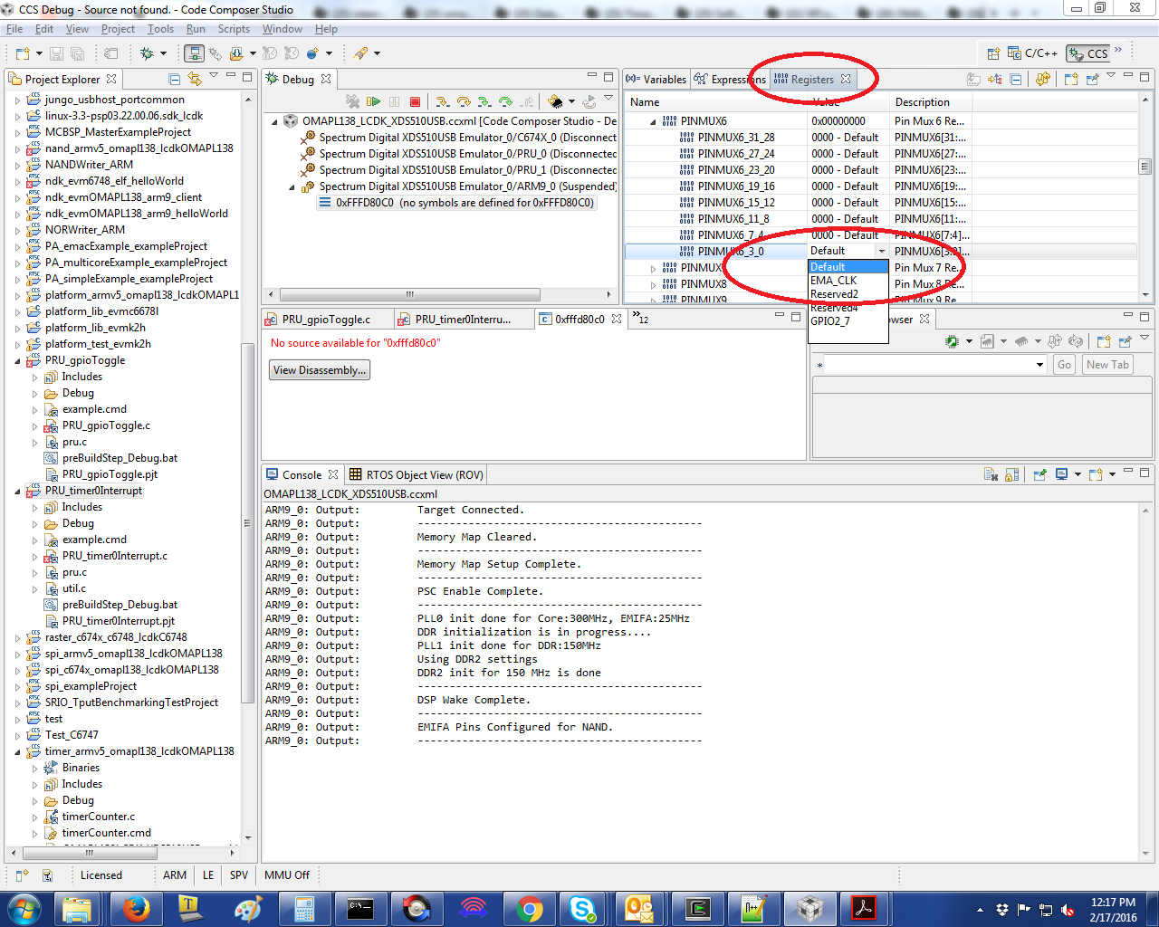Open Memory Browser address dropdown
Viewport: 1159px width, 927px height.
click(1039, 365)
